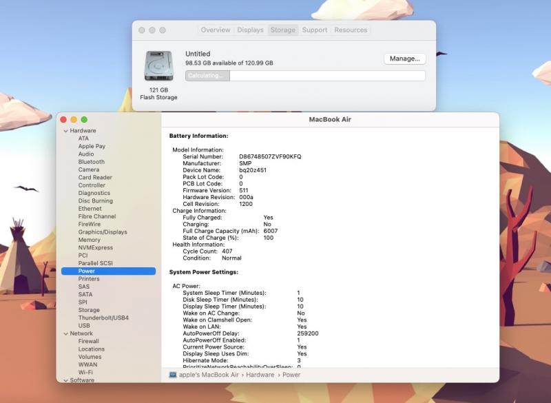Open the Displays tab
Screen dimensions: 551x403
click(x=250, y=30)
